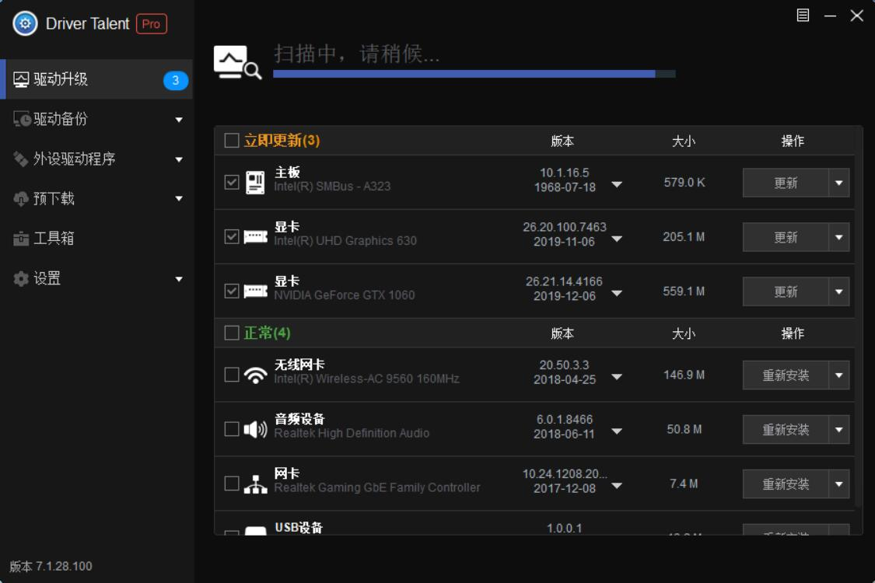The height and width of the screenshot is (583, 875).
Task: Click the 设置 gear icon
Action: coord(21,278)
